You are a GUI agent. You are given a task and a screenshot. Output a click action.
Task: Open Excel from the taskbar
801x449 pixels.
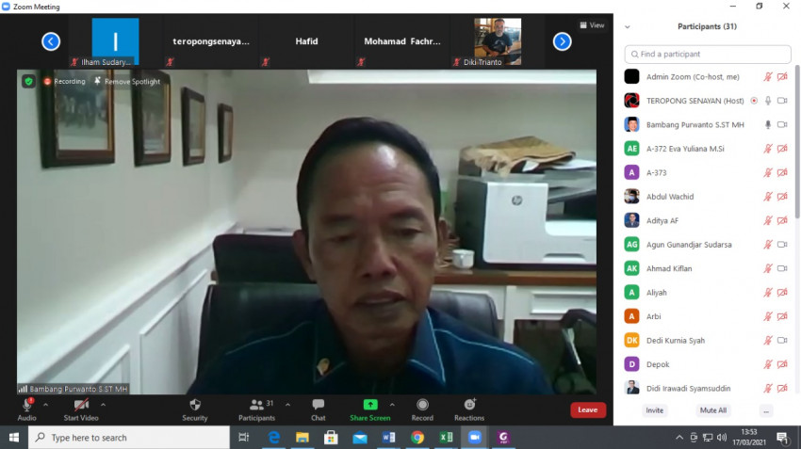pyautogui.click(x=446, y=438)
